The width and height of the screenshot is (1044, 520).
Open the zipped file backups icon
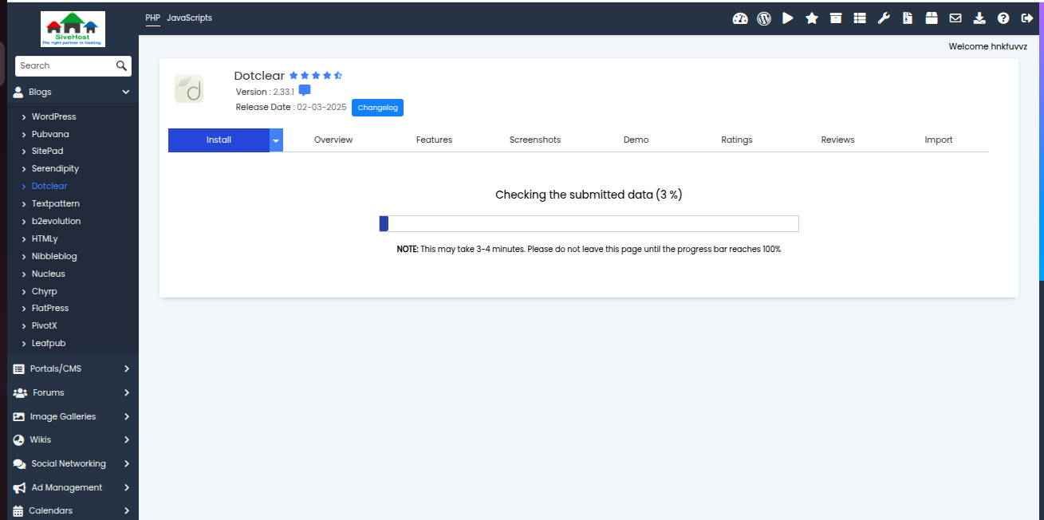(908, 18)
